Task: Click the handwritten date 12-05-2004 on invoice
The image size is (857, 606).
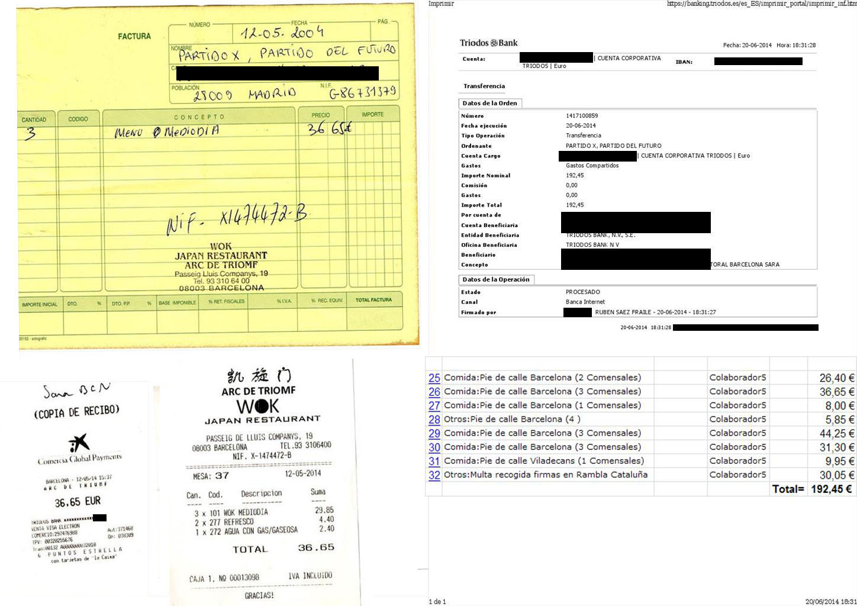Action: click(282, 33)
